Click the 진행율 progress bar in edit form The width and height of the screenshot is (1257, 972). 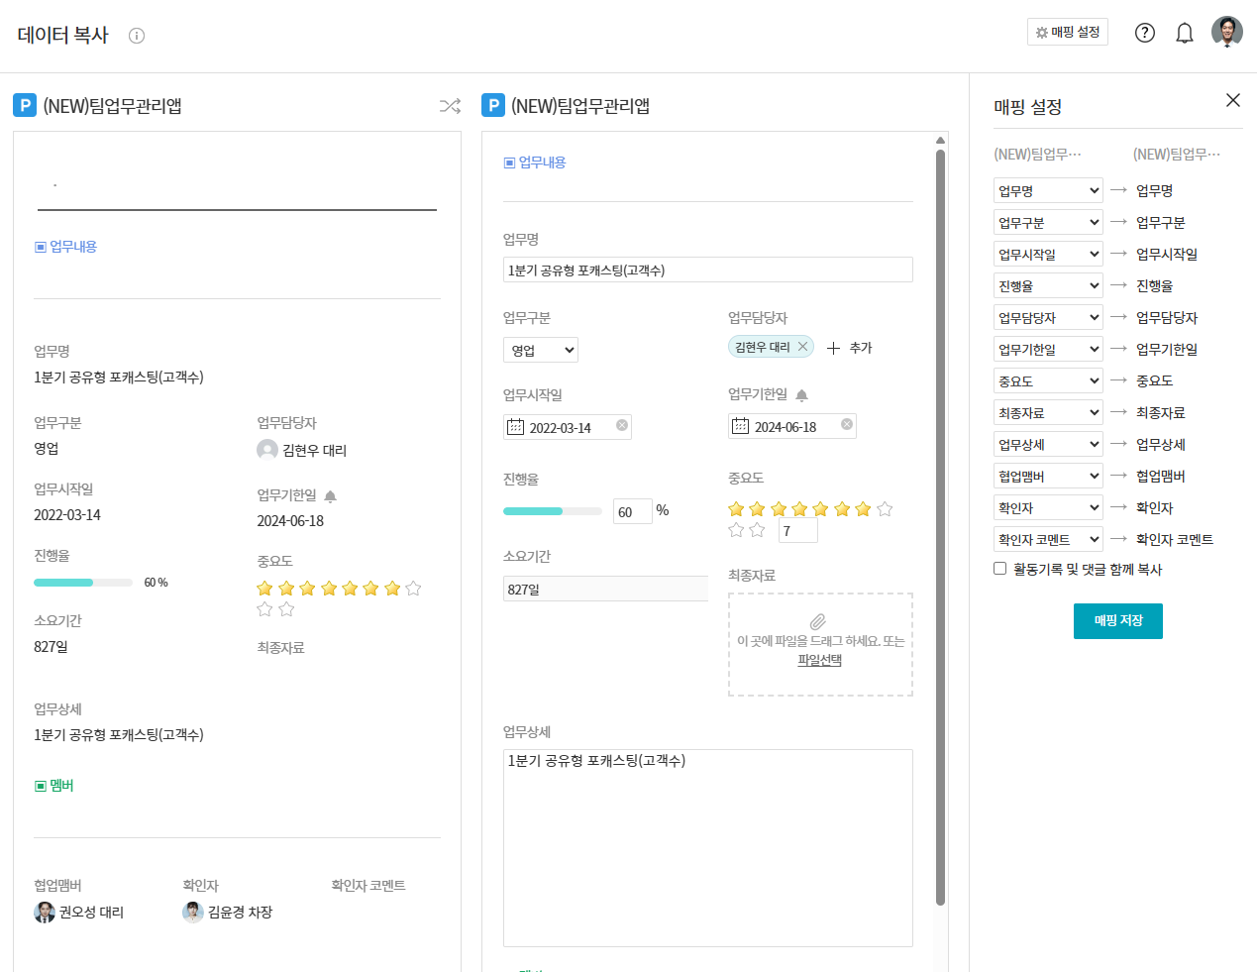(552, 511)
